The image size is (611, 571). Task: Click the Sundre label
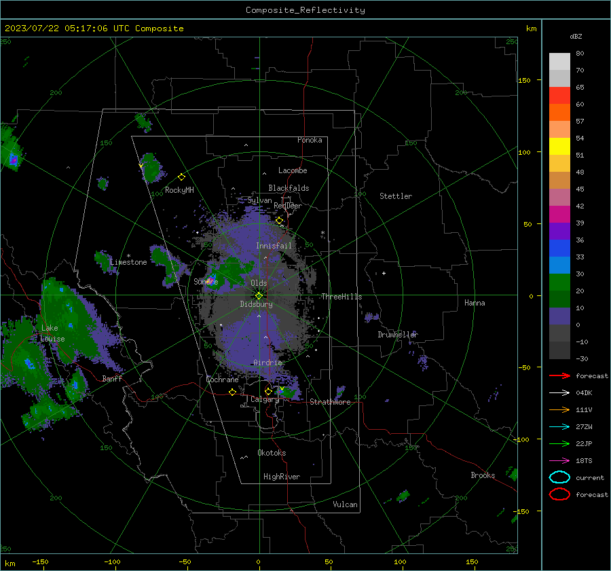coord(206,281)
